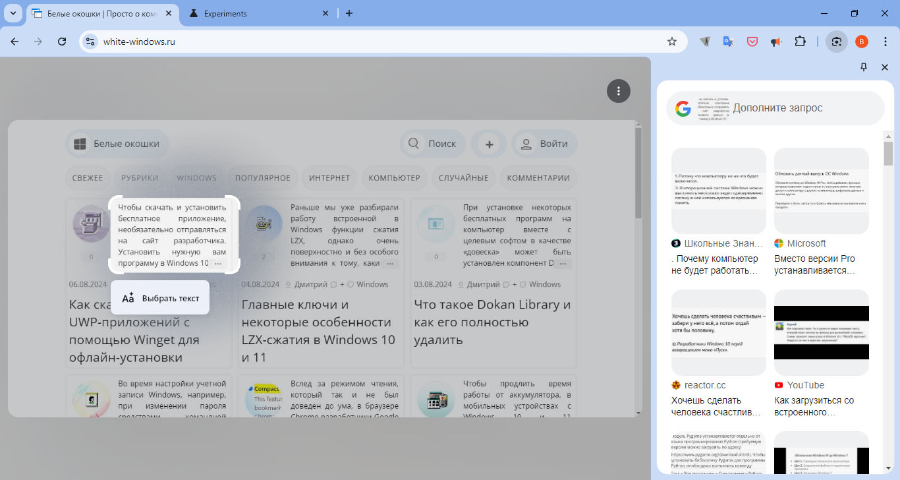Open the reactor.cc result thumbnail

[718, 332]
